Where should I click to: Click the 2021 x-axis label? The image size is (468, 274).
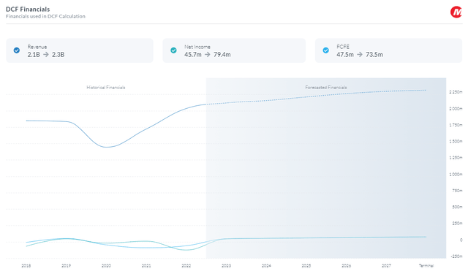146,266
